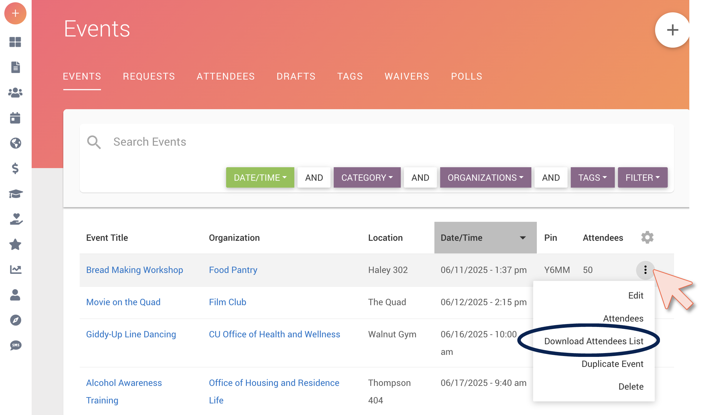Open the Movie on the Quad event link
The width and height of the screenshot is (704, 415).
(x=123, y=302)
